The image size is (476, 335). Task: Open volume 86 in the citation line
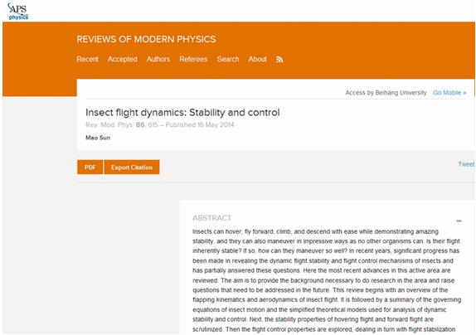click(x=140, y=125)
